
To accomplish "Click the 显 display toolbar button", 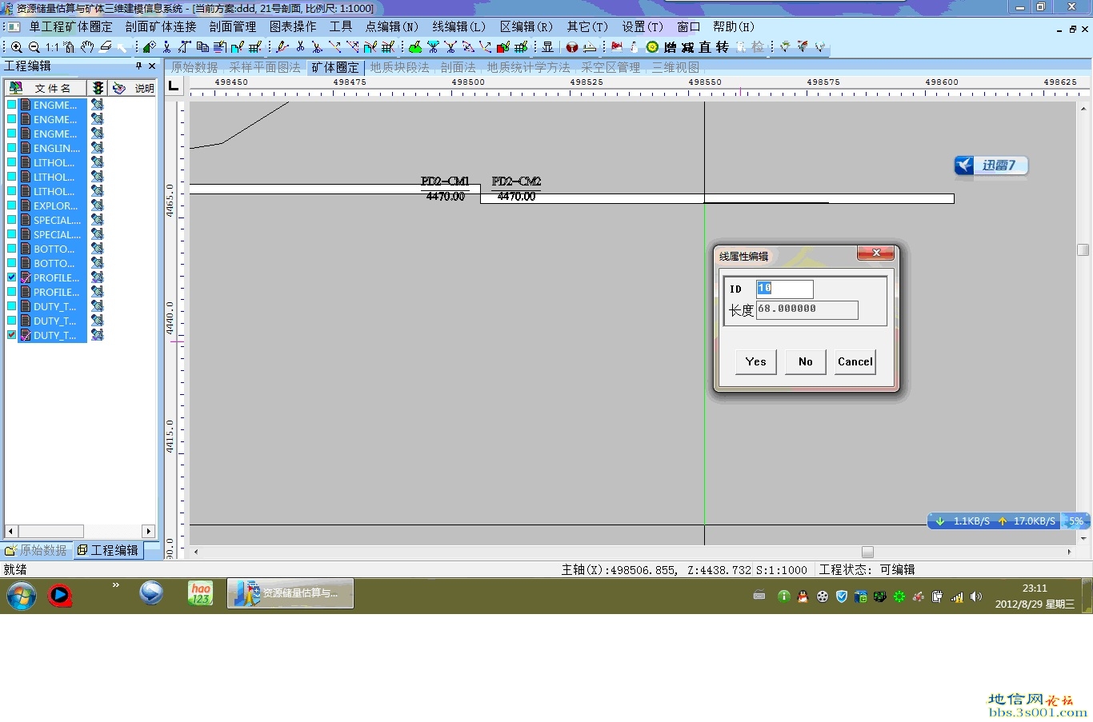I will pyautogui.click(x=548, y=47).
